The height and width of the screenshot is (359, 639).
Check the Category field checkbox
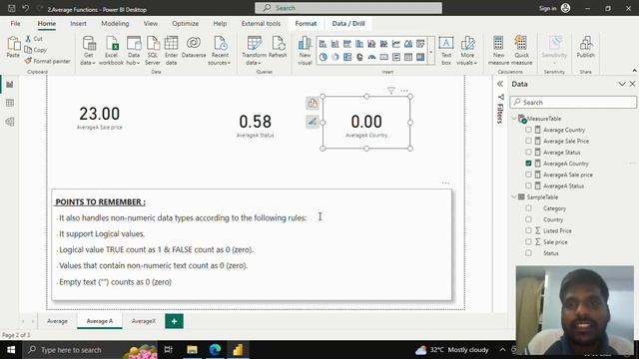click(x=528, y=208)
